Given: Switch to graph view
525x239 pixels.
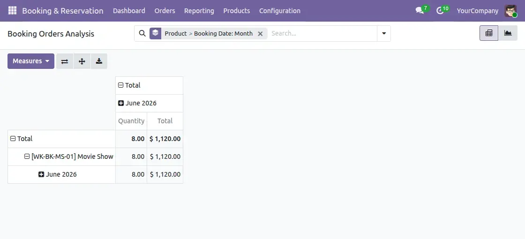Looking at the screenshot, I should [x=508, y=33].
